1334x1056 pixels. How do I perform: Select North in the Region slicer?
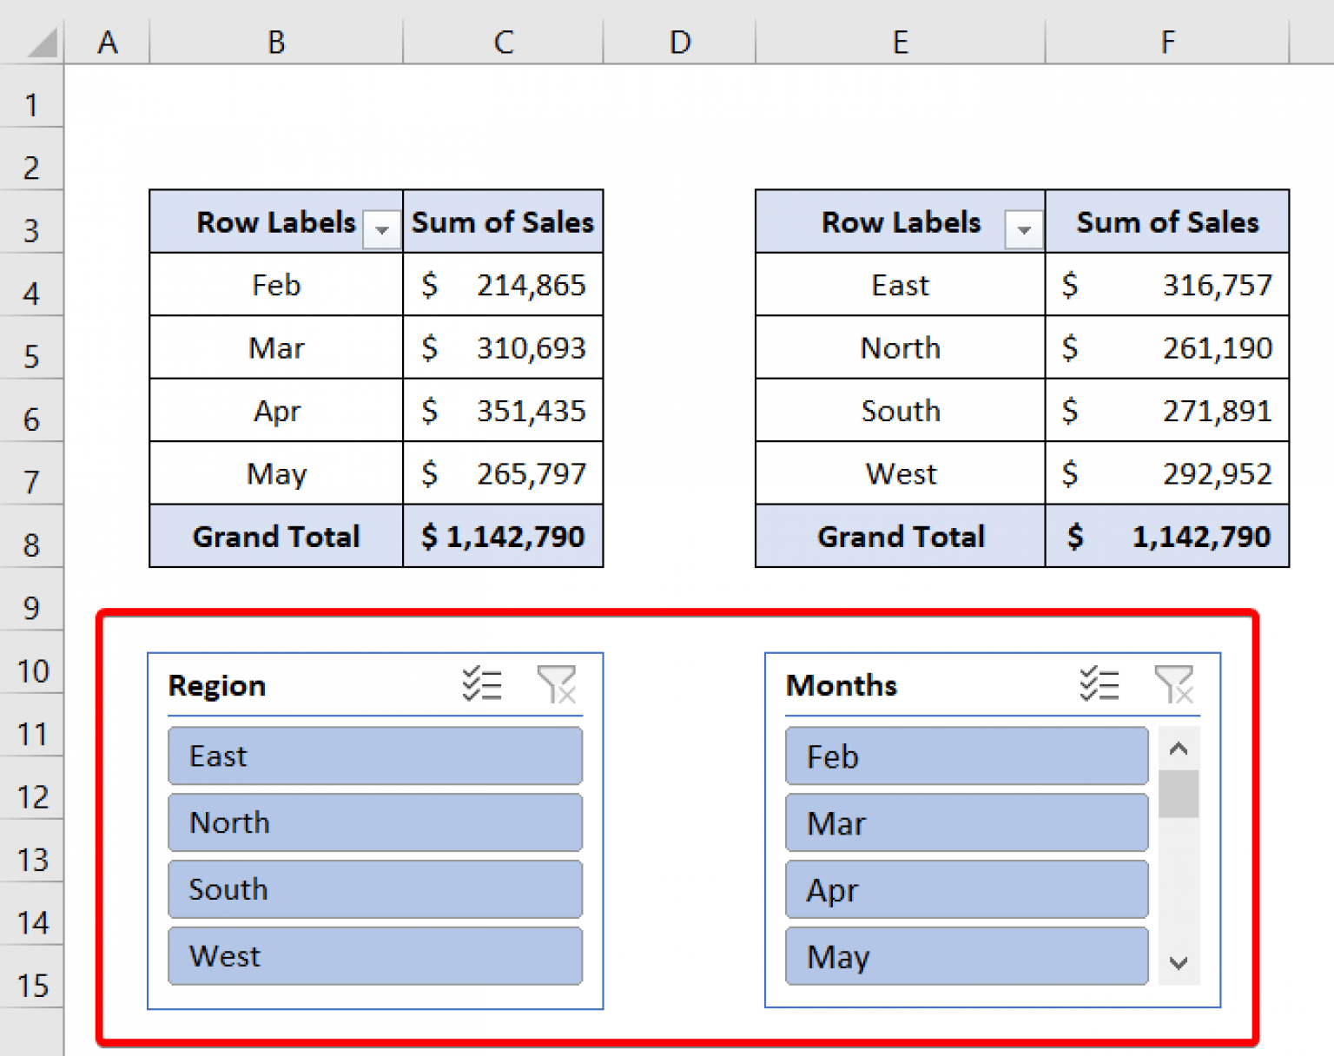point(374,822)
